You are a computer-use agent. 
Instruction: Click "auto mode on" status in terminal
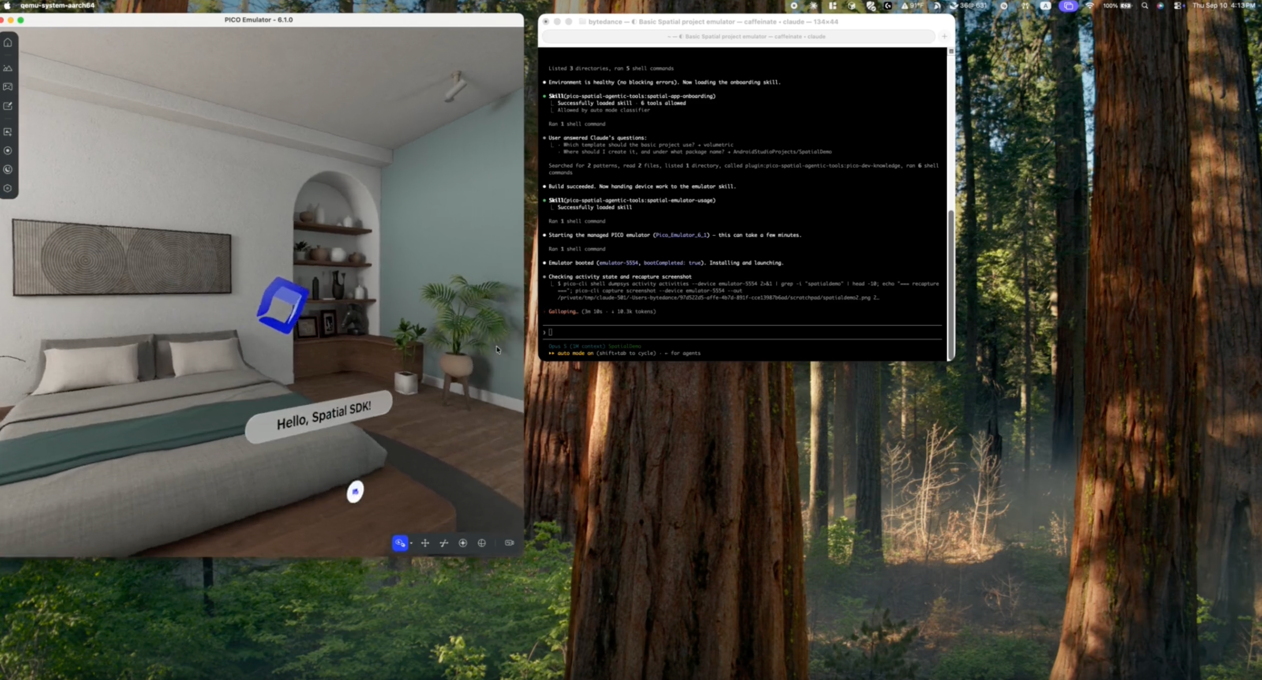pyautogui.click(x=575, y=354)
